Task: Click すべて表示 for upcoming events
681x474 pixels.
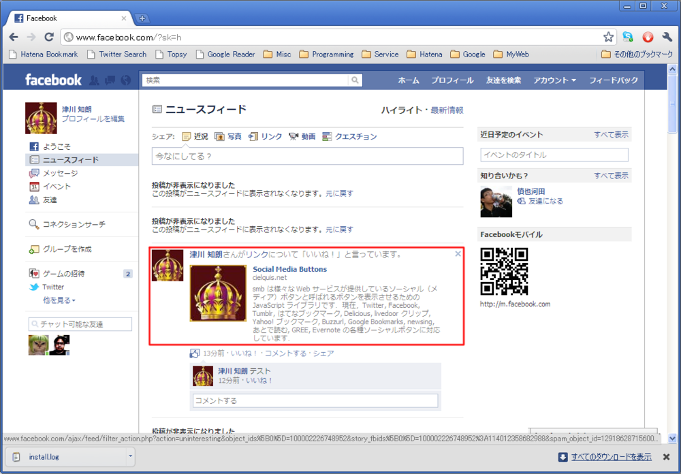Action: click(x=611, y=135)
